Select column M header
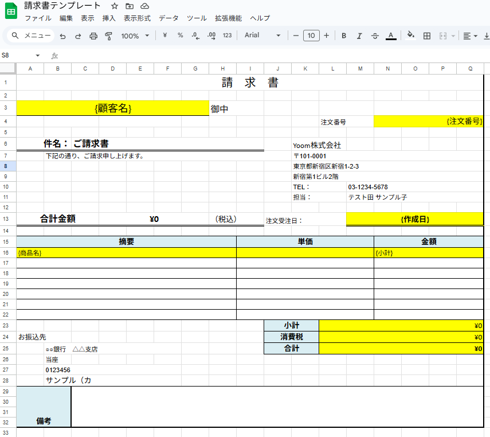Viewport: 490px width, 437px height. [360, 68]
